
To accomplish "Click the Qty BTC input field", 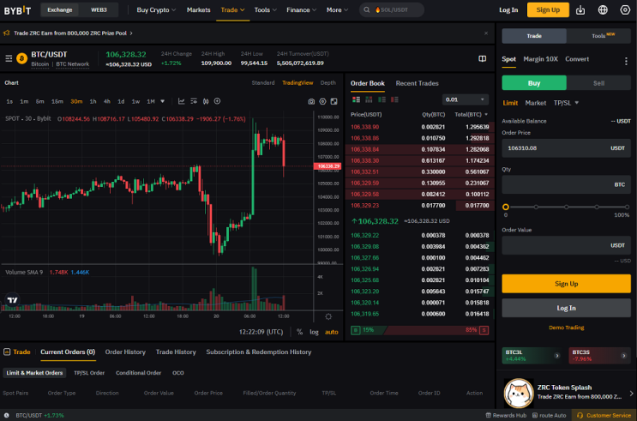I will click(x=567, y=184).
